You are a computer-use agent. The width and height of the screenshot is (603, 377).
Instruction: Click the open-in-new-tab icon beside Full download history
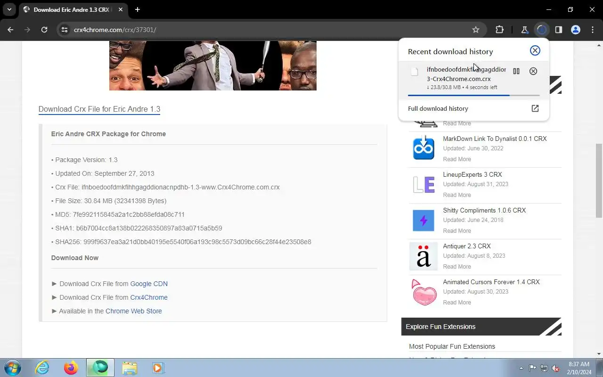click(x=535, y=108)
